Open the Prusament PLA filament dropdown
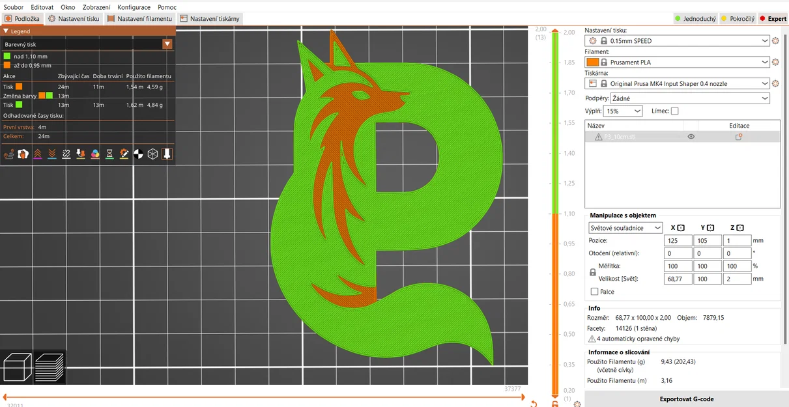The image size is (789, 407). (x=678, y=63)
